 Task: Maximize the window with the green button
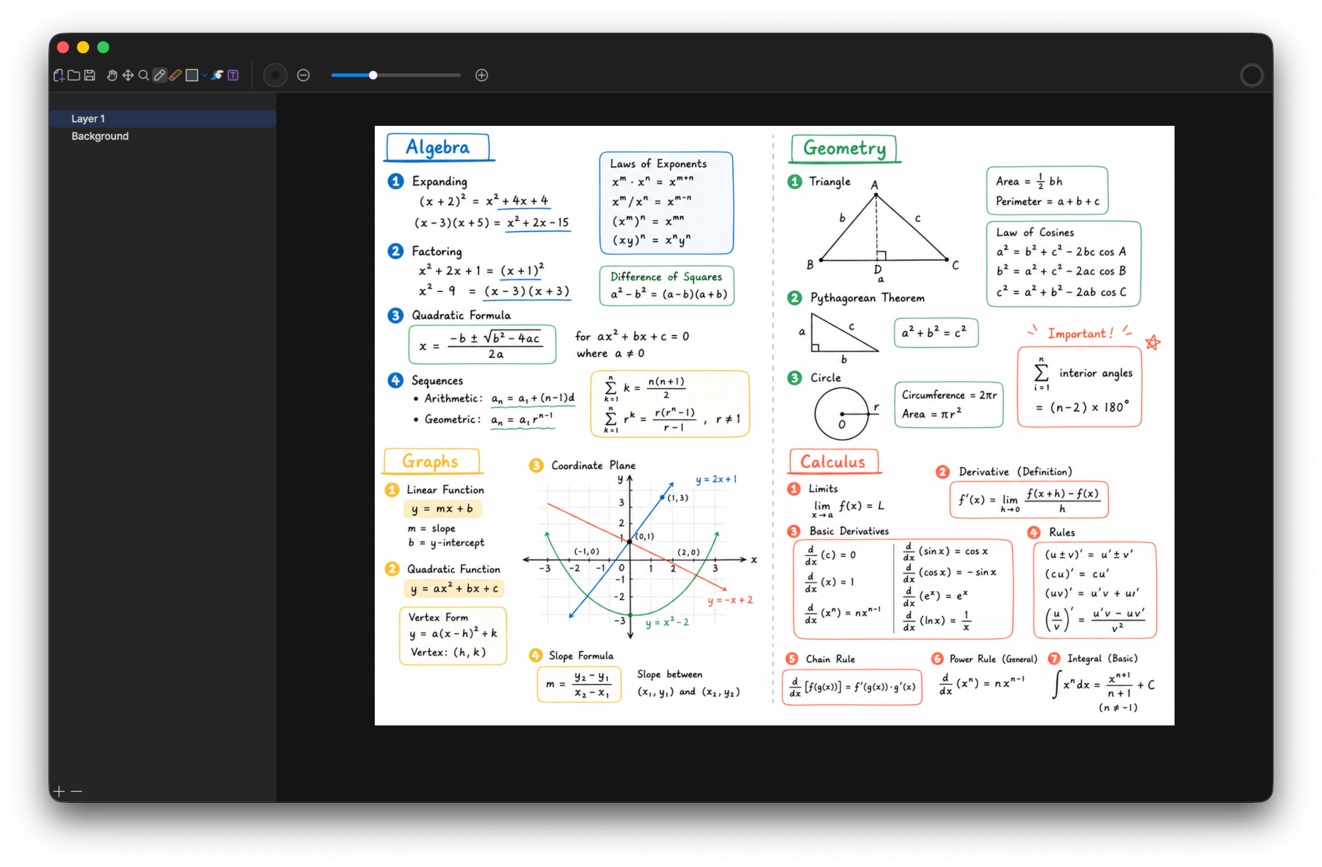click(103, 47)
